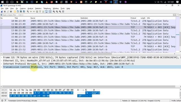Edit capture file properties status icon

tap(5, 101)
